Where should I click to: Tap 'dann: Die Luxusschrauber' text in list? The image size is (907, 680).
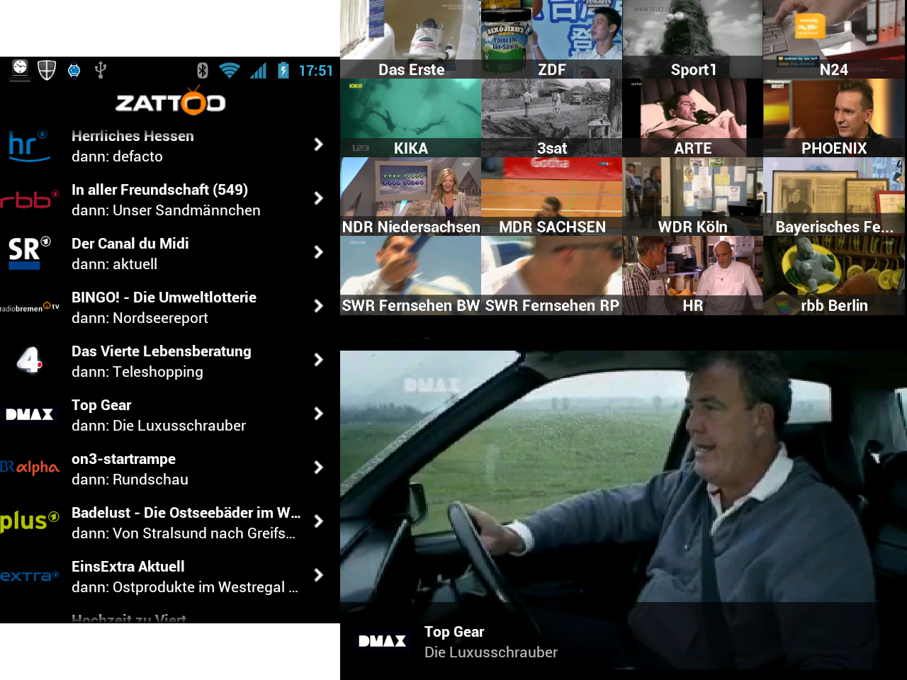[159, 426]
